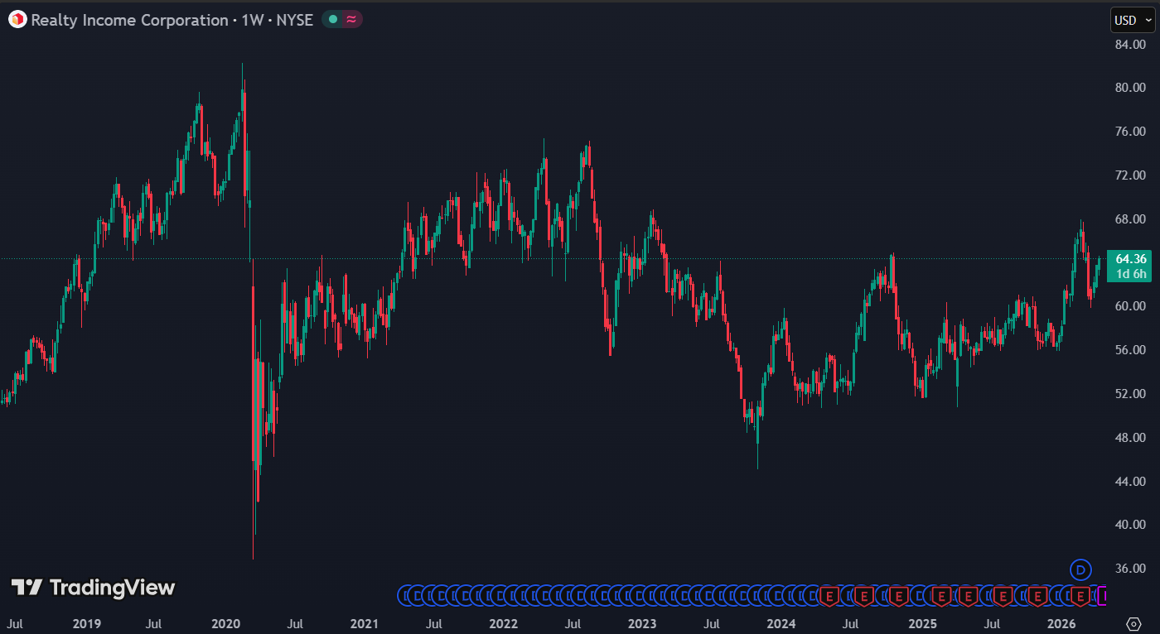This screenshot has width=1160, height=634.
Task: Click the 1d 6h bar countdown
Action: tap(1131, 274)
